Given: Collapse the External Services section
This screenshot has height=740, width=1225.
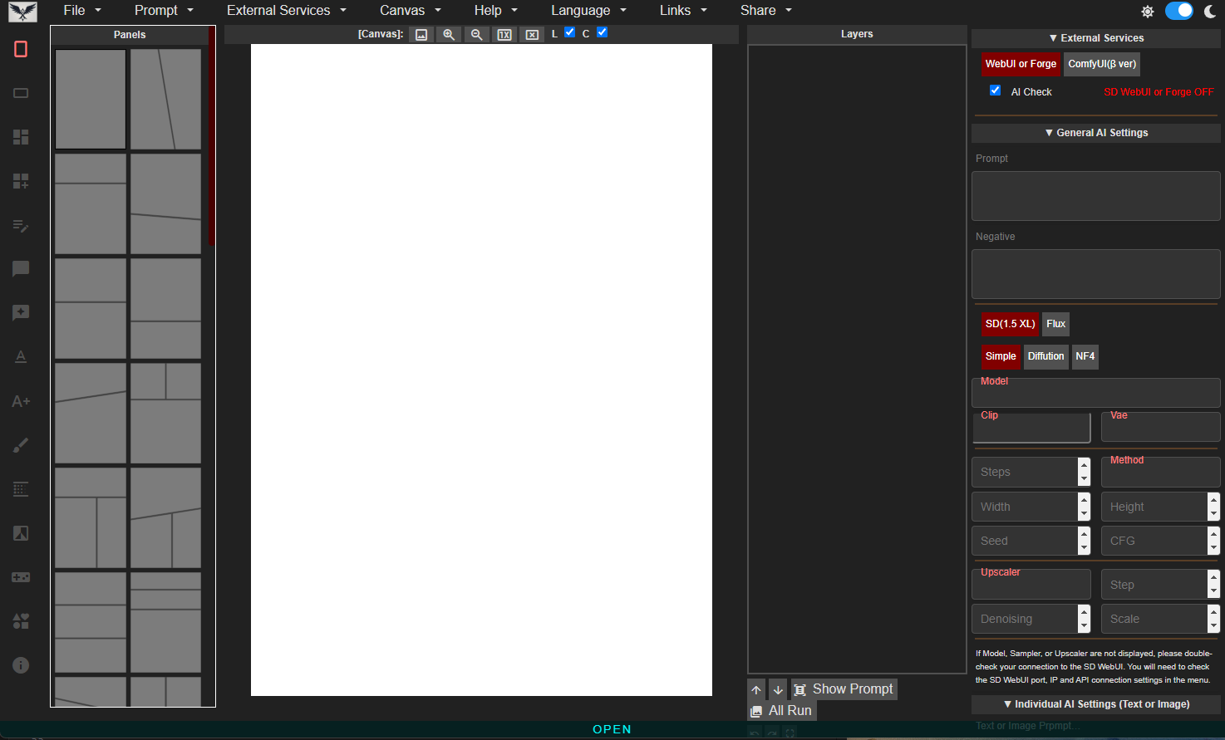Looking at the screenshot, I should 1096,38.
